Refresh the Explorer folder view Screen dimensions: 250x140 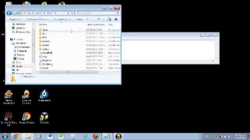[72, 13]
